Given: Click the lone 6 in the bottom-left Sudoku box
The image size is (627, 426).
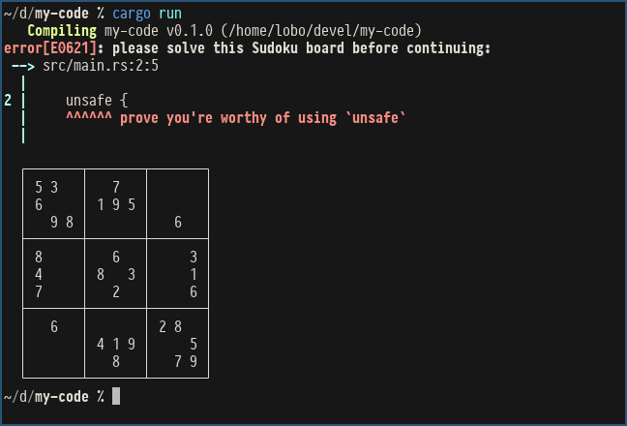Looking at the screenshot, I should click(54, 327).
